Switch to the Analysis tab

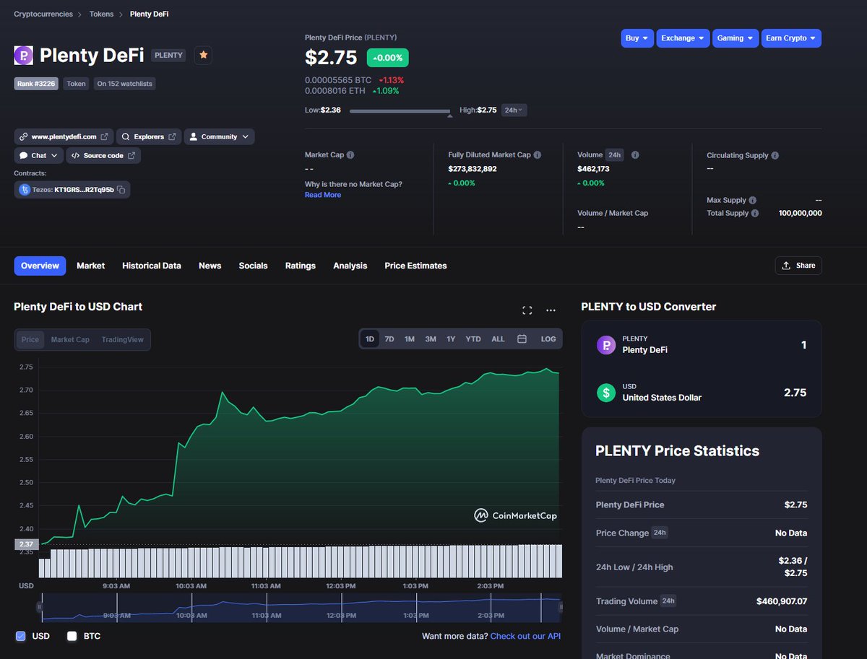tap(350, 266)
